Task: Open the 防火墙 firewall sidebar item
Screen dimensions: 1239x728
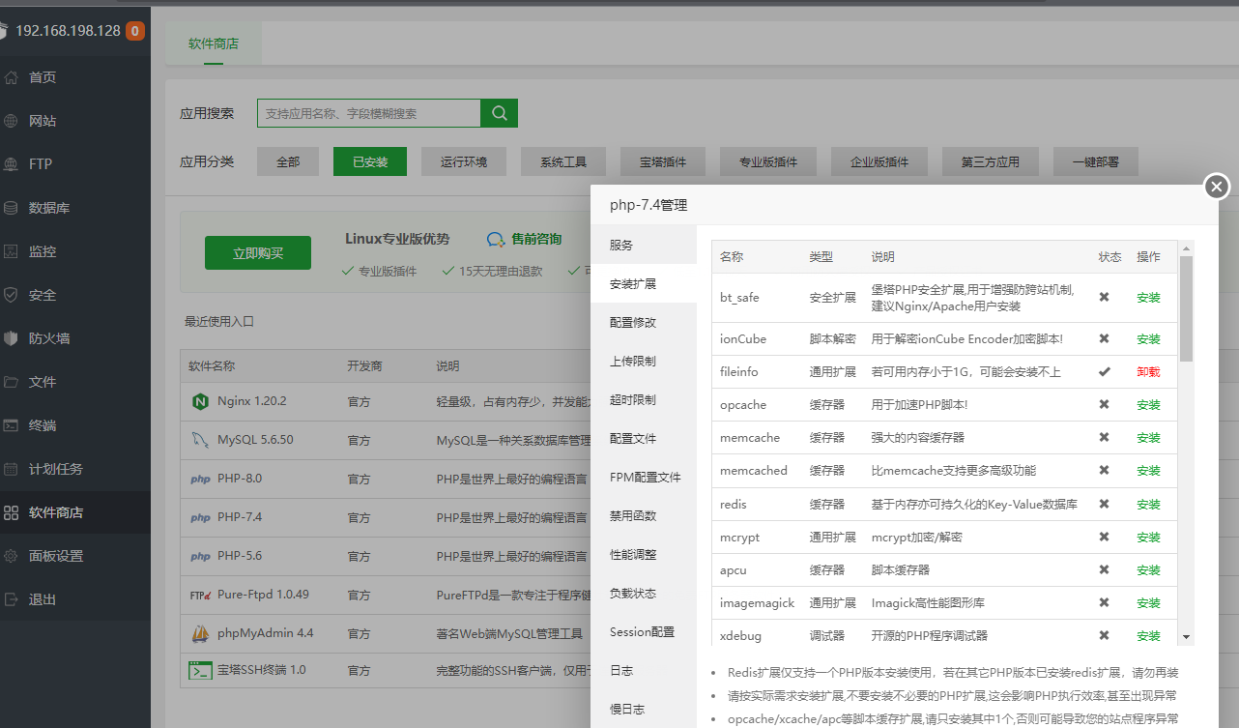Action: (x=75, y=338)
